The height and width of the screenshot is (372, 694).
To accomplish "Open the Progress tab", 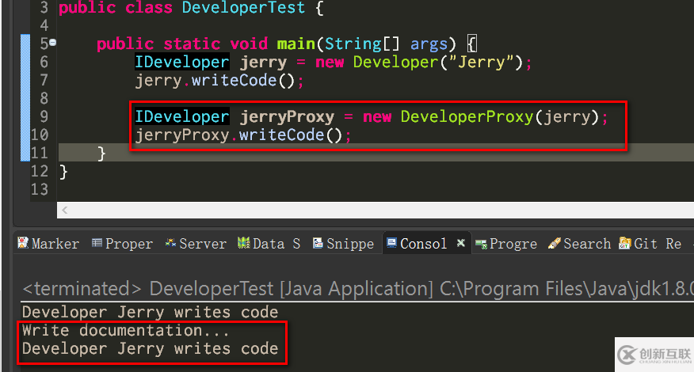I will pyautogui.click(x=506, y=244).
